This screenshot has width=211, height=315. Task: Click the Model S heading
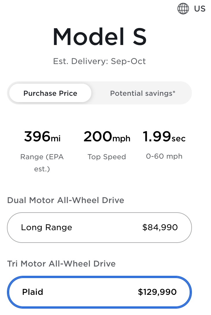99,37
